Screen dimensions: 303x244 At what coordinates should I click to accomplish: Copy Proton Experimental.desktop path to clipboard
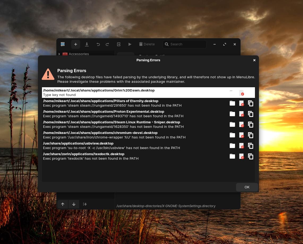251,114
